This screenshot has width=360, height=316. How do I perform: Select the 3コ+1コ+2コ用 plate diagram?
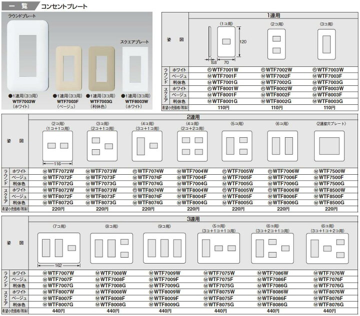[x=327, y=248]
